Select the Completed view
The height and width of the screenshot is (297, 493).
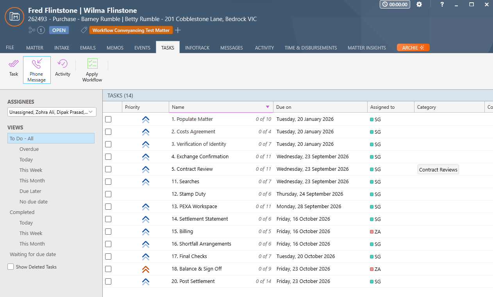22,212
